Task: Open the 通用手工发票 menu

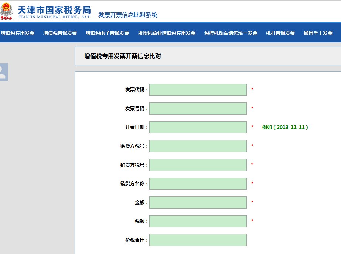Action: click(x=318, y=32)
